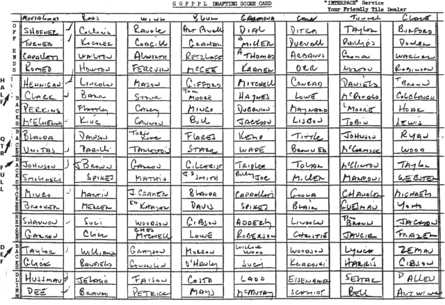Click the Grayson cell
This screenshot has width=445, height=305.
(x=149, y=249)
